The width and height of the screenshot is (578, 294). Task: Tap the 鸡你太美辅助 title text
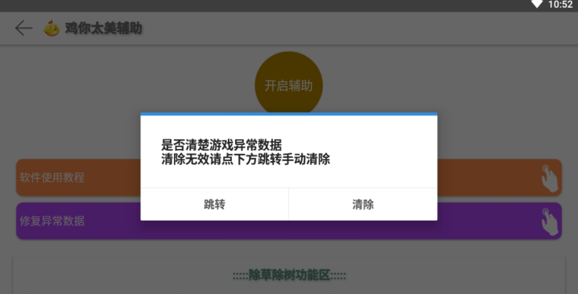(103, 28)
